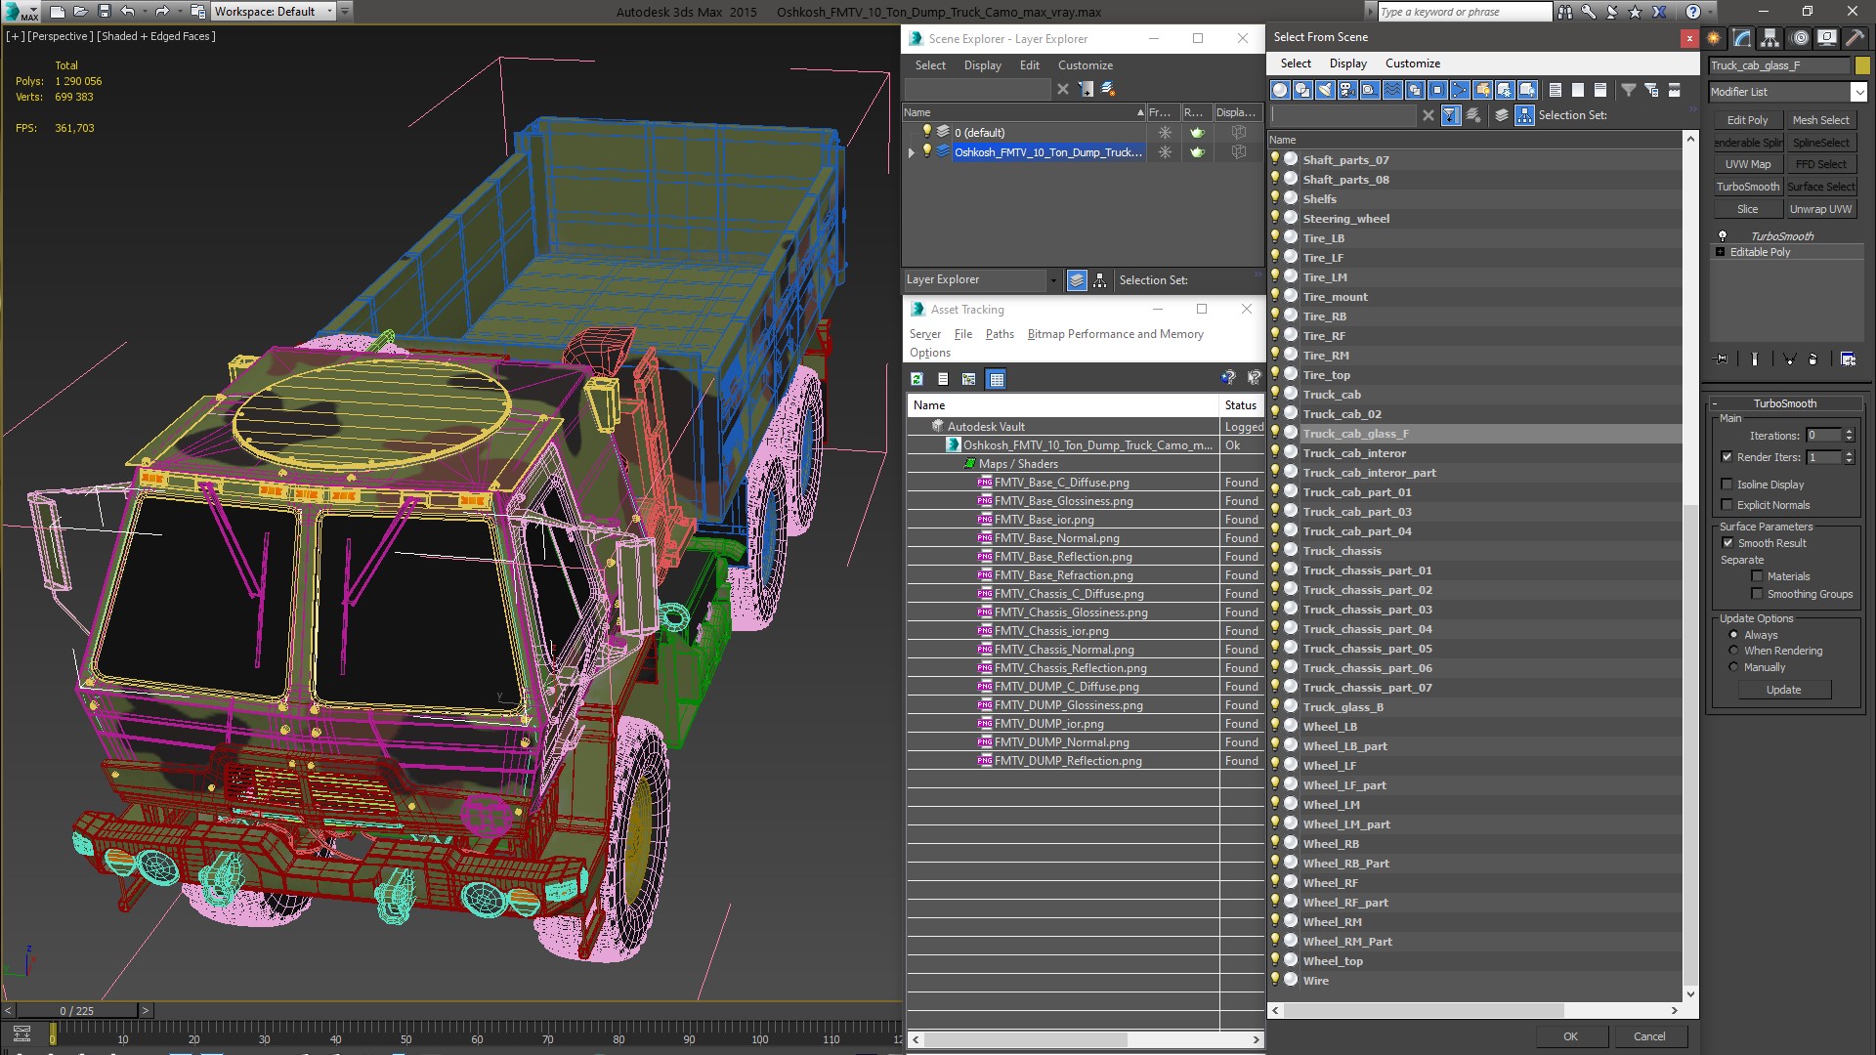The width and height of the screenshot is (1876, 1055).
Task: Toggle the Render Iters checkbox
Action: point(1727,457)
